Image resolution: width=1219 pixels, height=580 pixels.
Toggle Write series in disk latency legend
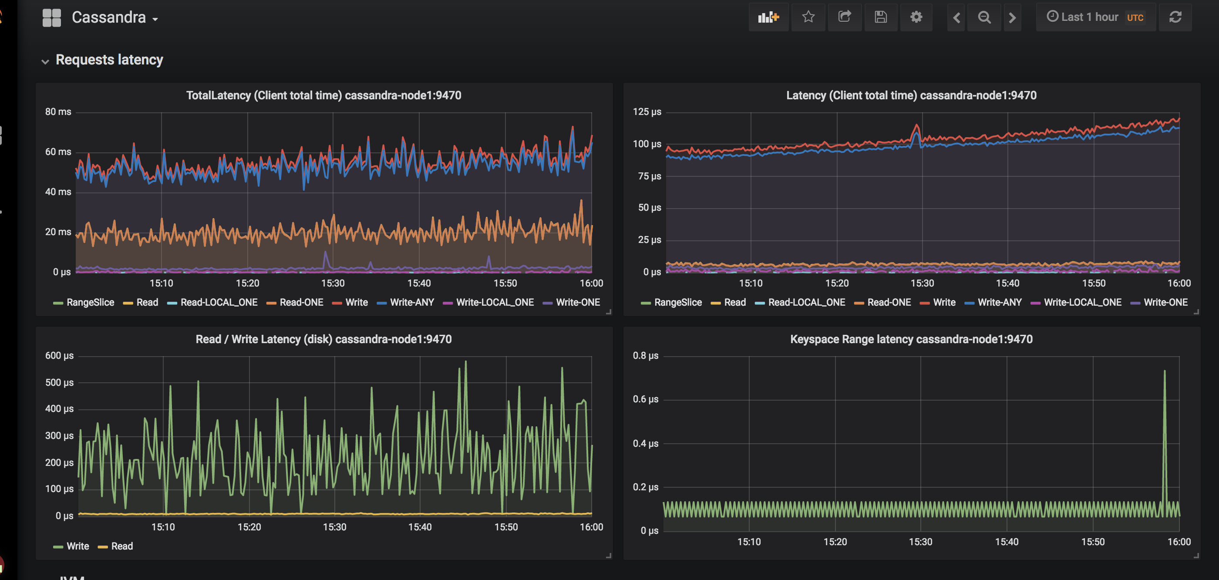[77, 546]
